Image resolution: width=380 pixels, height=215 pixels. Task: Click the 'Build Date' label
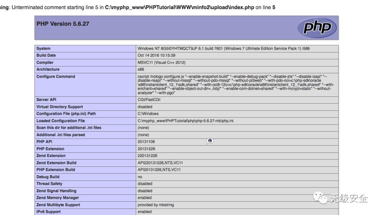46,55
